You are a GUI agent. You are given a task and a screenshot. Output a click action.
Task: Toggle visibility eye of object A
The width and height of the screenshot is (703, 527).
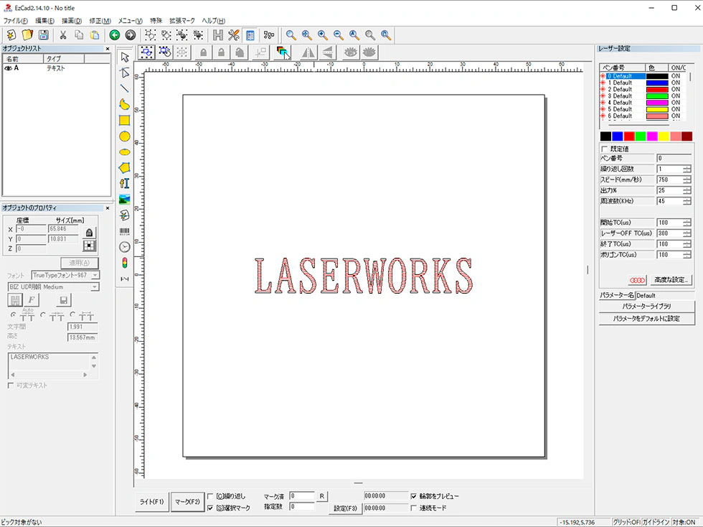pos(8,68)
